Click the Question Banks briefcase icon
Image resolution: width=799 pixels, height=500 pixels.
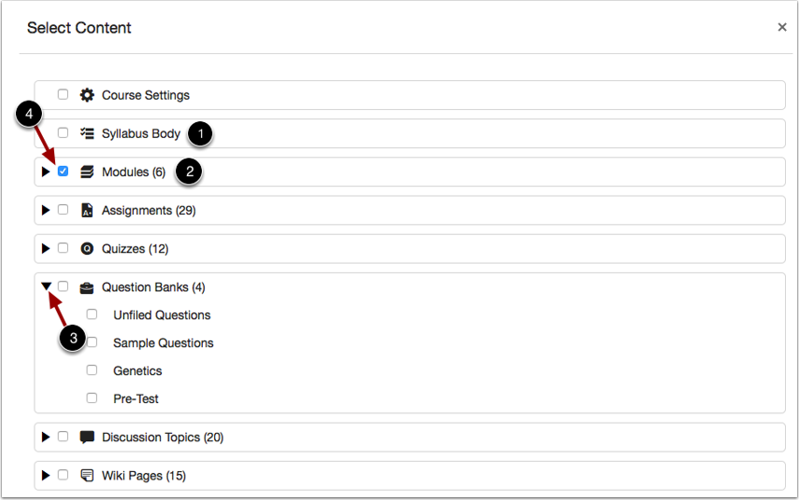(x=87, y=288)
